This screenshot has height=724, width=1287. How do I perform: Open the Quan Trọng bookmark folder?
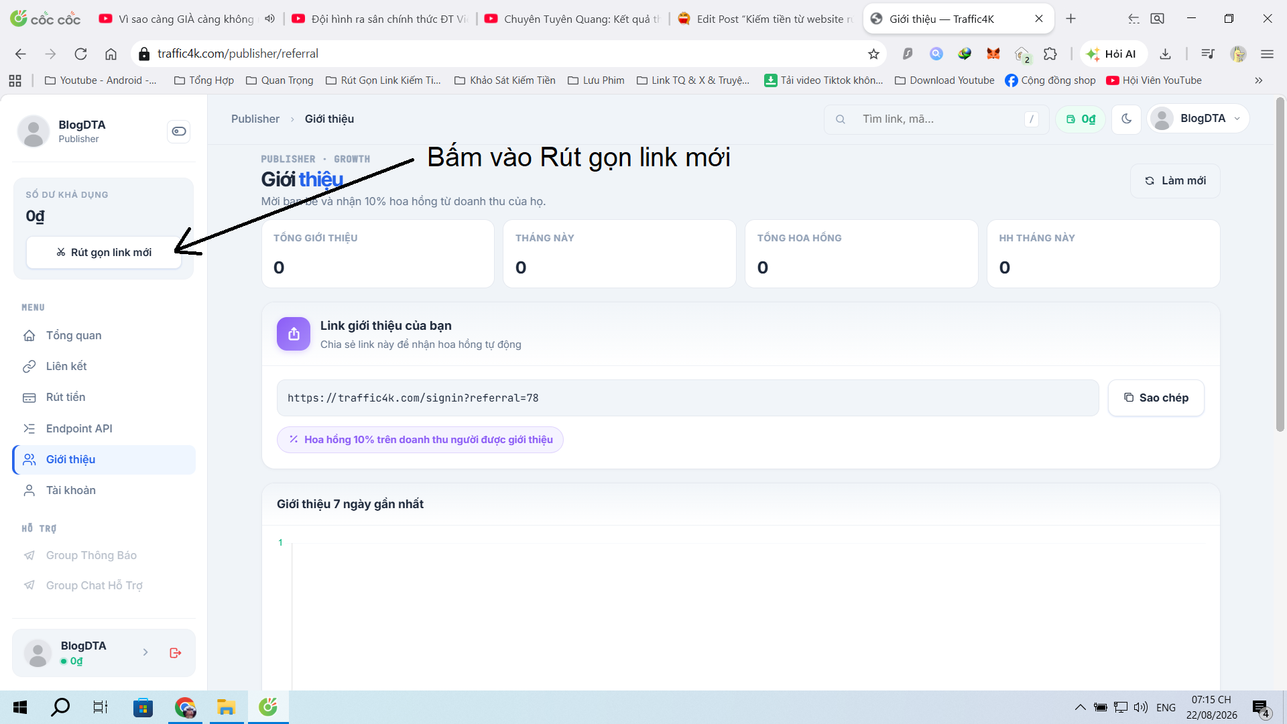(x=280, y=80)
